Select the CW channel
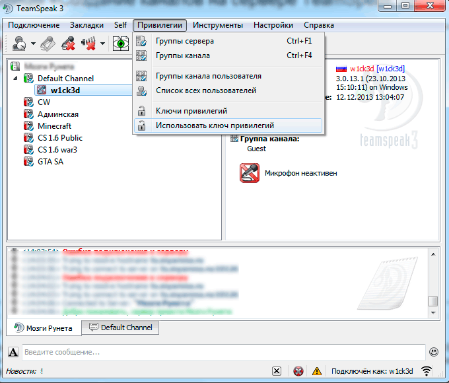This screenshot has width=449, height=383. (44, 102)
